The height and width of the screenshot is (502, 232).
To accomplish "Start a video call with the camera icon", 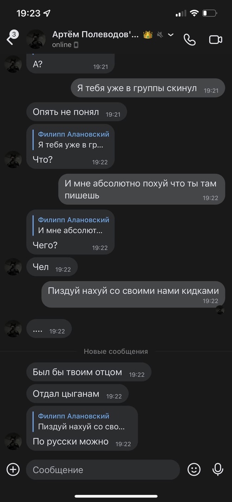I will point(216,40).
